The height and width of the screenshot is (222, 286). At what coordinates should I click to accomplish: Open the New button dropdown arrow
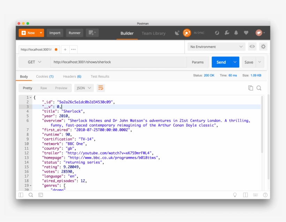click(41, 33)
